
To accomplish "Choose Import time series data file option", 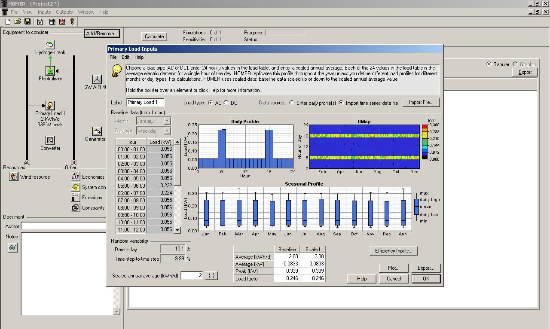I will point(341,103).
